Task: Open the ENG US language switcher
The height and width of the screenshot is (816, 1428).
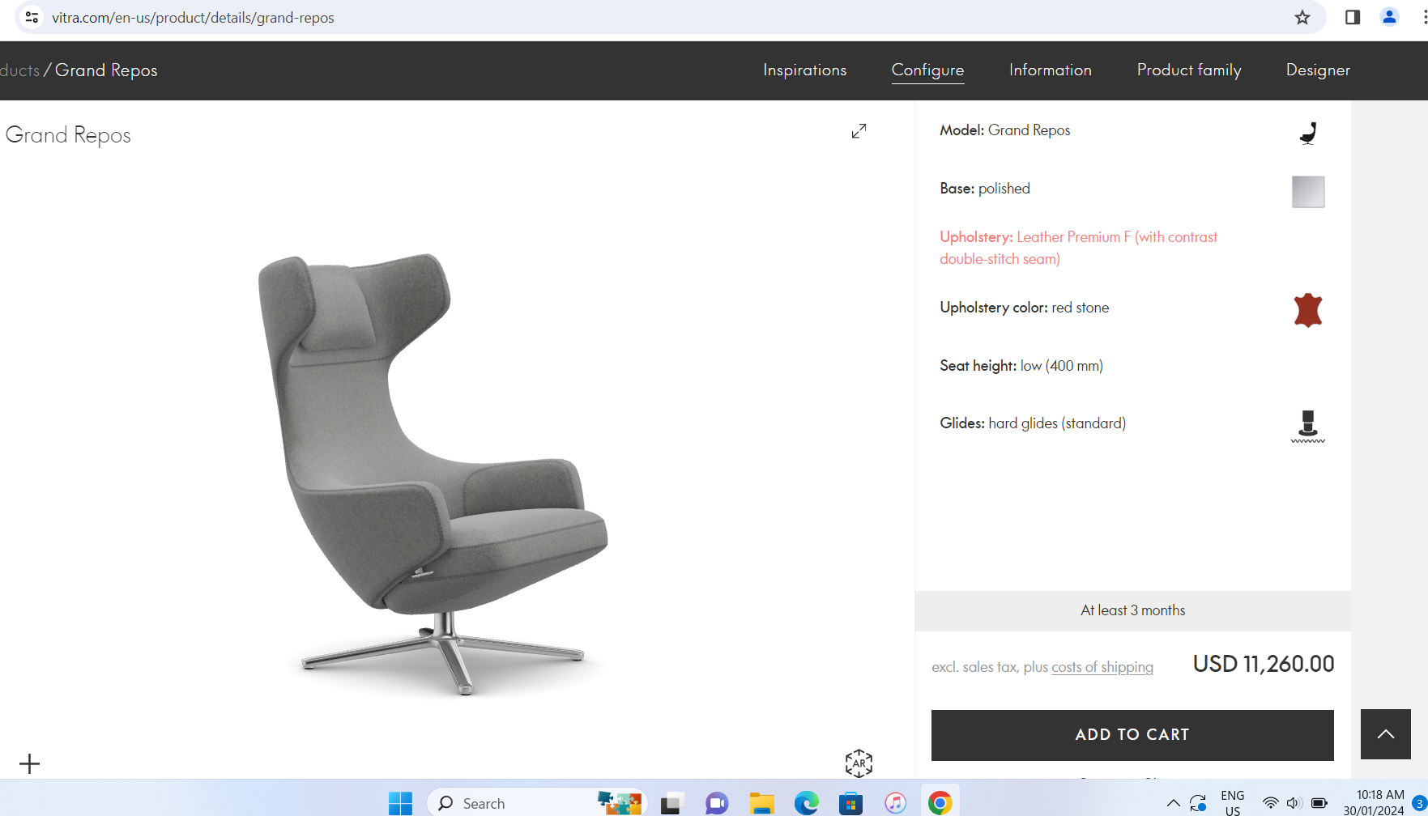Action: pos(1232,803)
